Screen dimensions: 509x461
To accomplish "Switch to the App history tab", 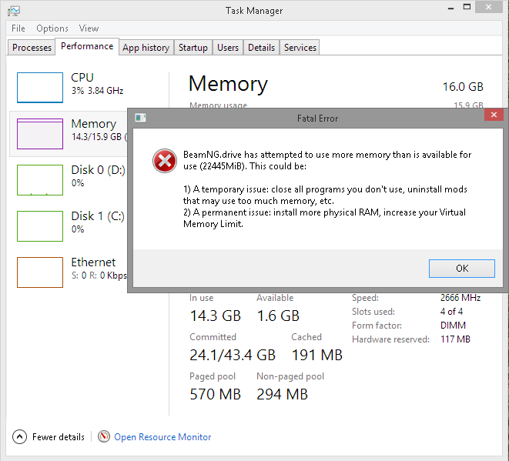I will (x=146, y=48).
